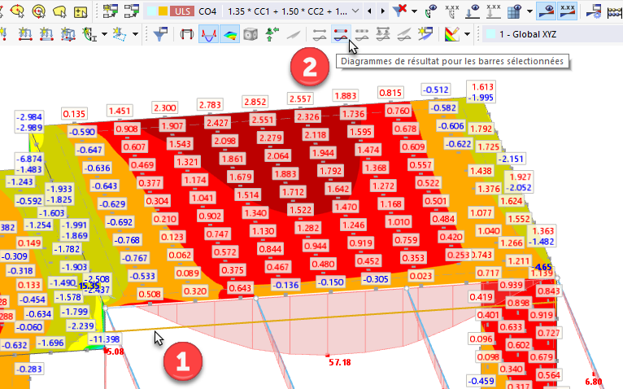Toggle show loads eye icon
The height and width of the screenshot is (389, 623).
point(430,11)
